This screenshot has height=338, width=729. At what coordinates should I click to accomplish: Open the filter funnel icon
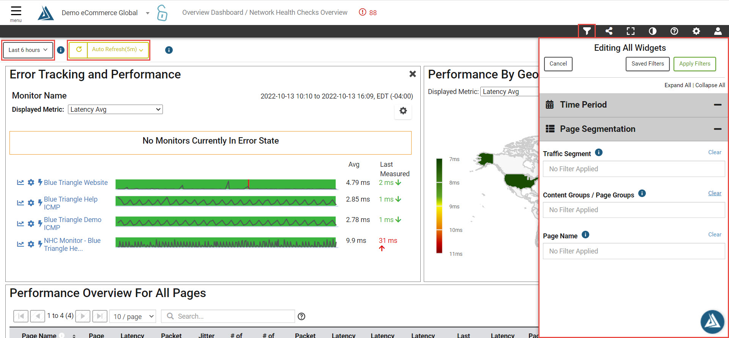coord(587,31)
